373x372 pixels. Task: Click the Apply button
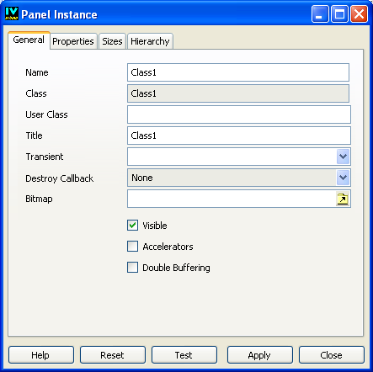[260, 355]
